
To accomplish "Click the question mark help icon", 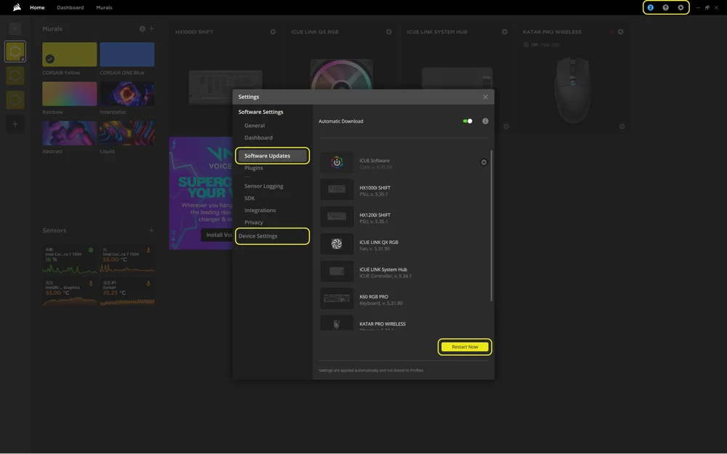I will coord(664,7).
